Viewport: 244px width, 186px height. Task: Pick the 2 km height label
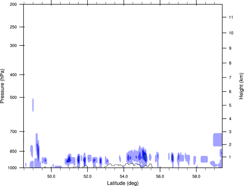[x=230, y=145]
